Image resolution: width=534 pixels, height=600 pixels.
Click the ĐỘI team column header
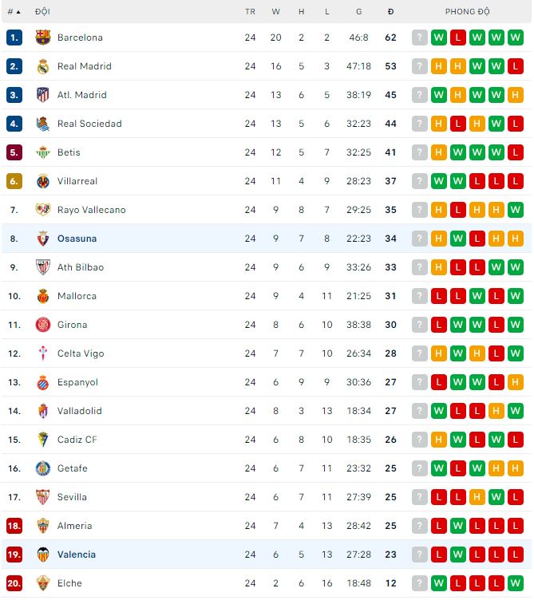tap(42, 12)
